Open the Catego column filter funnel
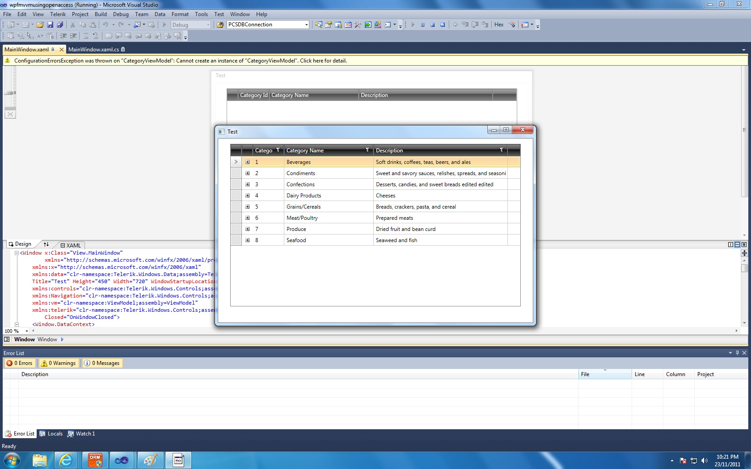 pyautogui.click(x=278, y=150)
